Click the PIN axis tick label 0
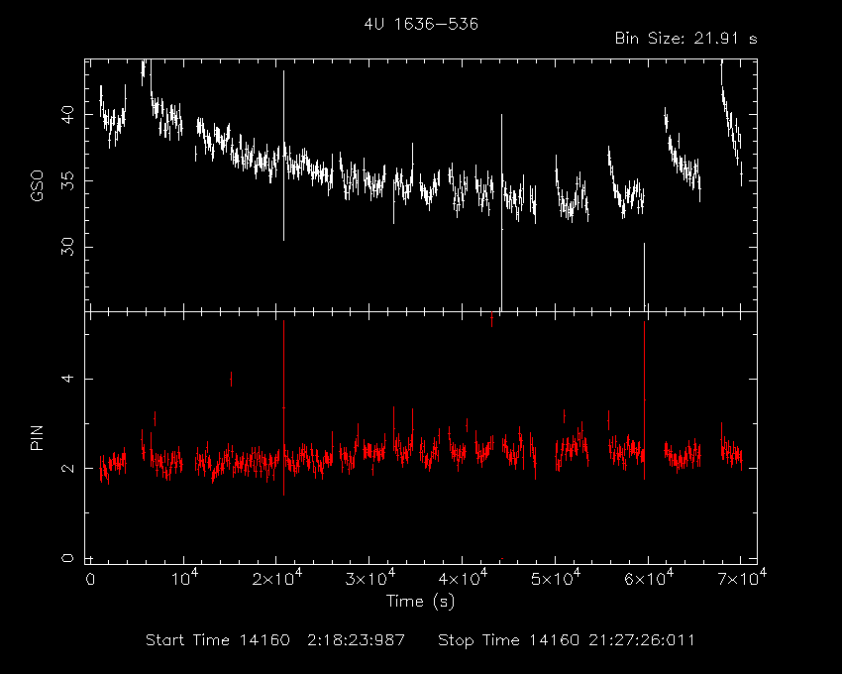 click(x=67, y=558)
